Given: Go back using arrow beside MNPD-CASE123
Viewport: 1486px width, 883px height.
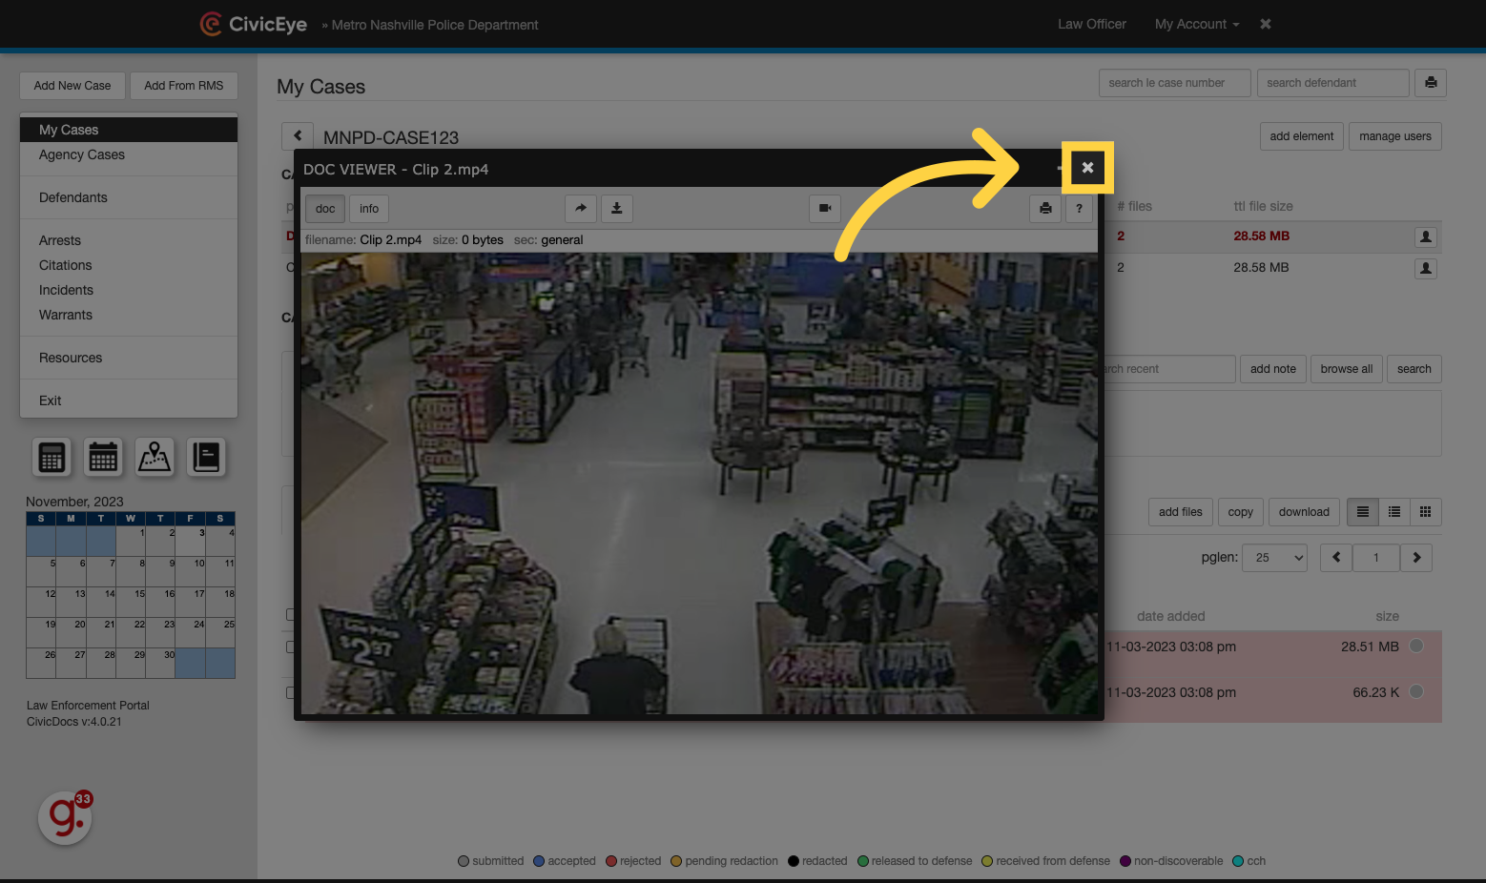Looking at the screenshot, I should 298,136.
